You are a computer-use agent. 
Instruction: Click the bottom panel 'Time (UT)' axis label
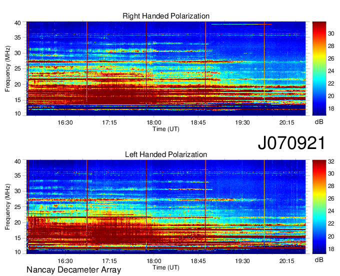click(x=166, y=267)
